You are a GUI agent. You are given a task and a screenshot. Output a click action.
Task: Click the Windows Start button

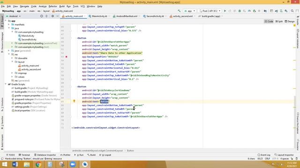[4, 164]
